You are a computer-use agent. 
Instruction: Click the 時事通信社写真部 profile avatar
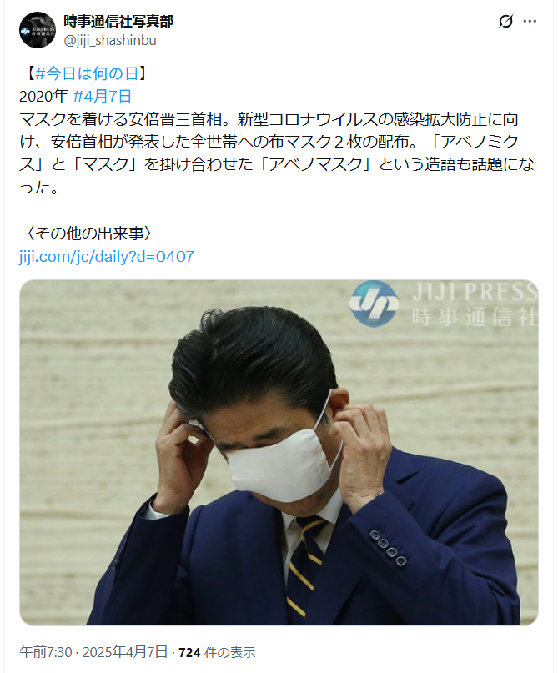[x=38, y=30]
